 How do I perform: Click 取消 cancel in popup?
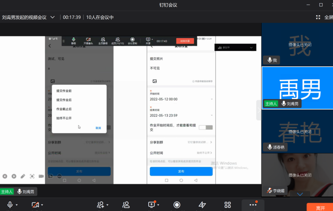click(x=98, y=128)
